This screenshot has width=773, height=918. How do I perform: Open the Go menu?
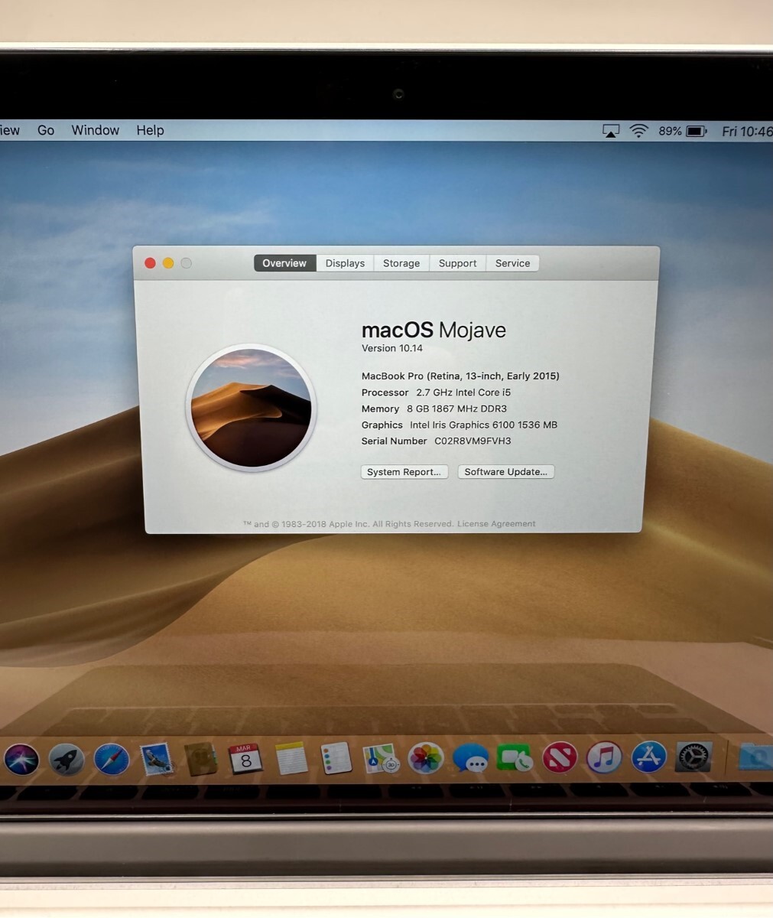(46, 130)
